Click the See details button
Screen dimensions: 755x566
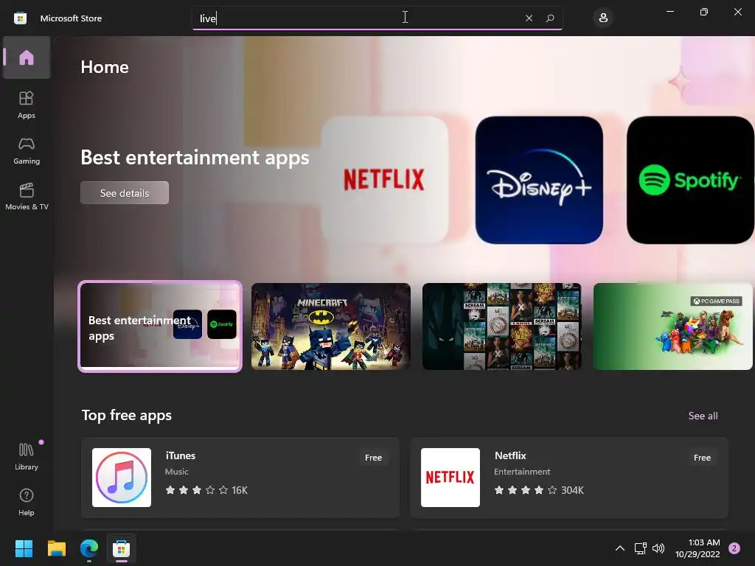124,193
